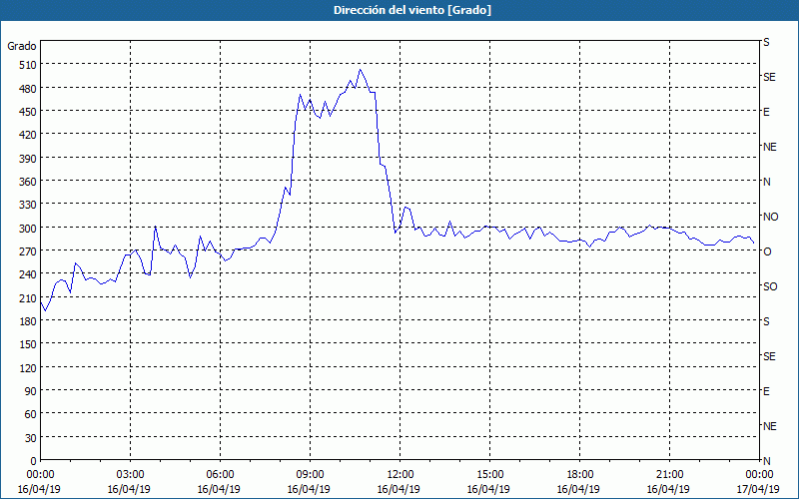The image size is (799, 499).
Task: Select the 300 degree axis value
Action: tap(28, 229)
